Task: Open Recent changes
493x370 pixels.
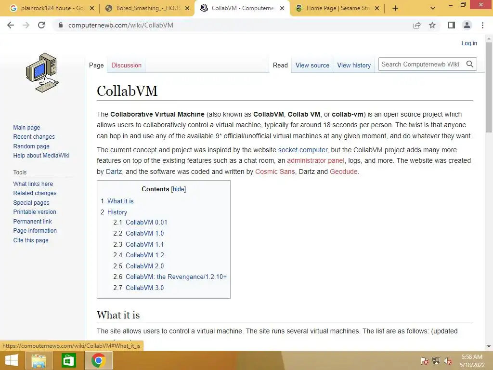Action: click(x=34, y=136)
